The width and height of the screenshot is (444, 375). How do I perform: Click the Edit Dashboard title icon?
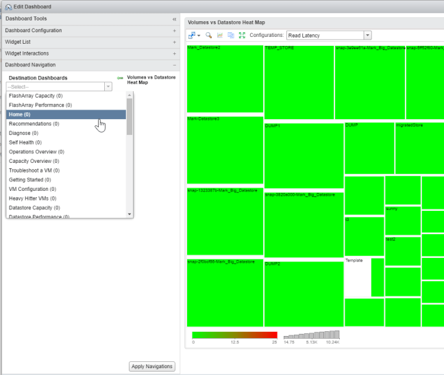coord(8,6)
